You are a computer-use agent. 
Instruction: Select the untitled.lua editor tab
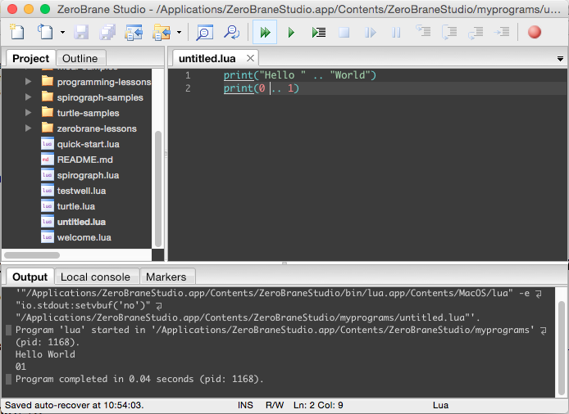[x=207, y=58]
